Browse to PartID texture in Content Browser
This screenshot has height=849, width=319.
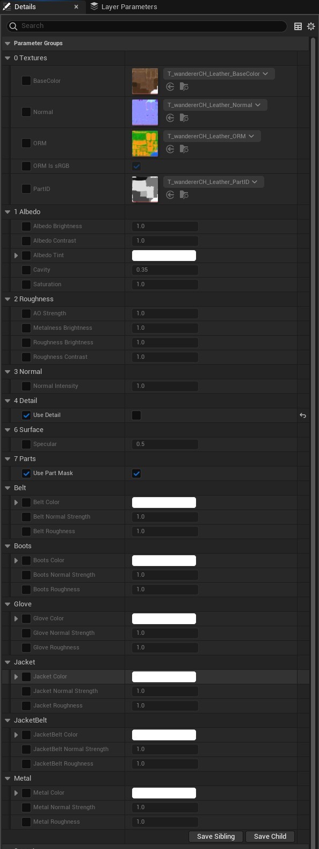click(184, 195)
